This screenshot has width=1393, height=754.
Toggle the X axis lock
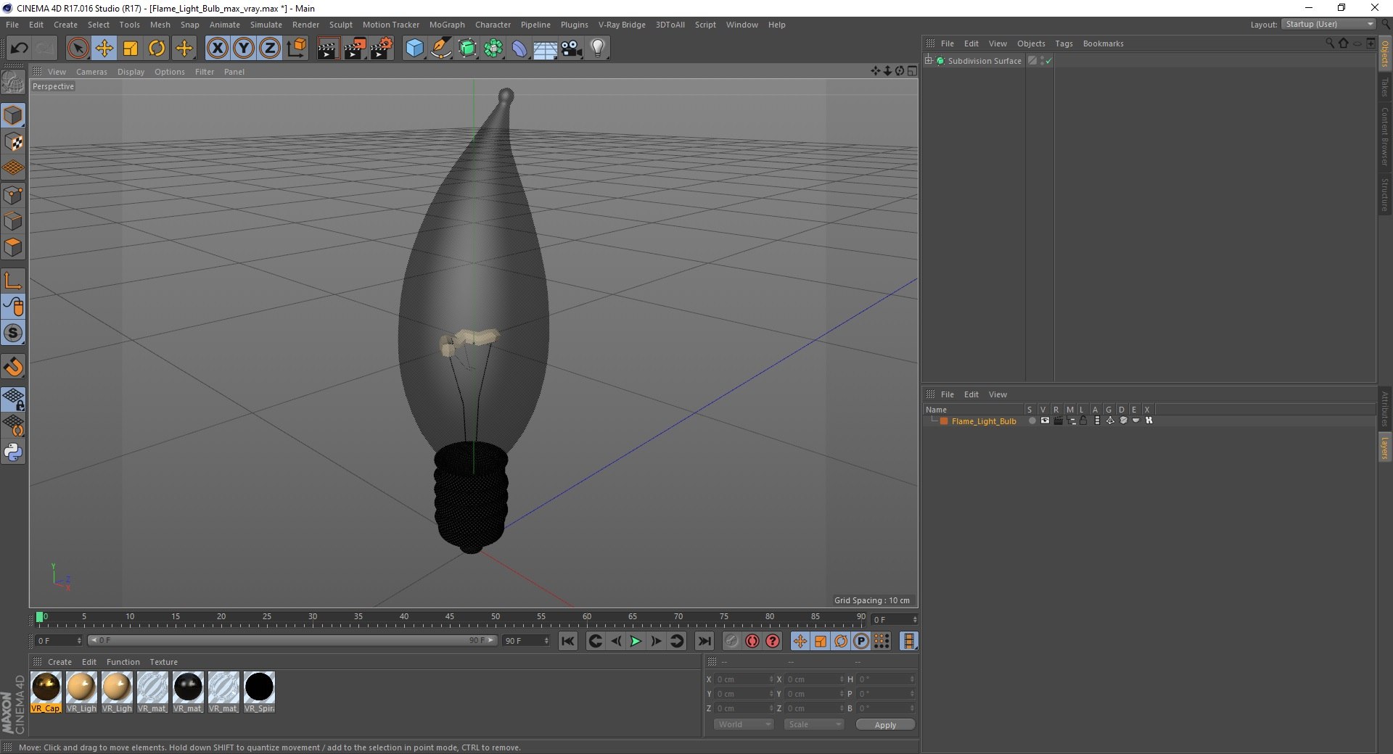coord(217,49)
